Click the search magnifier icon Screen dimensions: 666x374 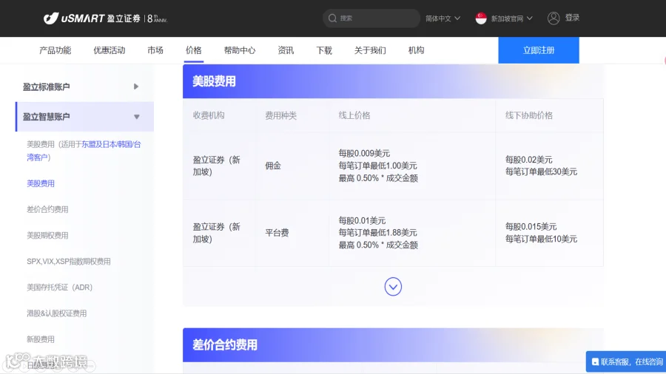pyautogui.click(x=332, y=18)
